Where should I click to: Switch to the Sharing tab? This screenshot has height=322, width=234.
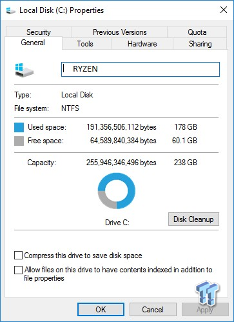200,44
